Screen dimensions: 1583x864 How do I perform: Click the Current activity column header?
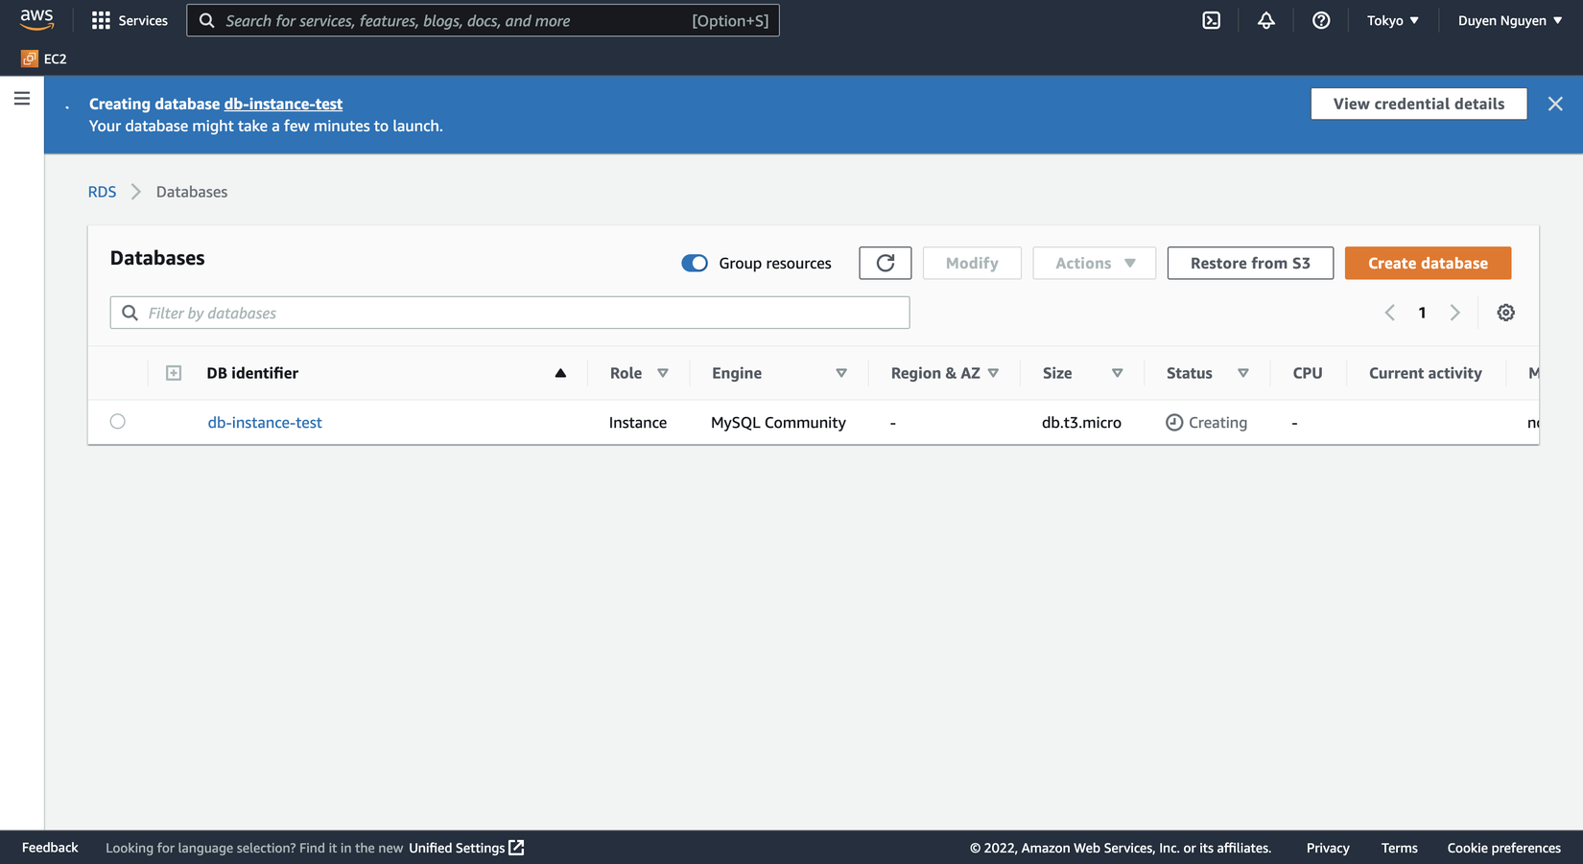(x=1426, y=373)
